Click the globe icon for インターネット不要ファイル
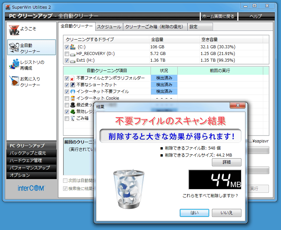The height and width of the screenshot is (230, 281). pos(72,92)
